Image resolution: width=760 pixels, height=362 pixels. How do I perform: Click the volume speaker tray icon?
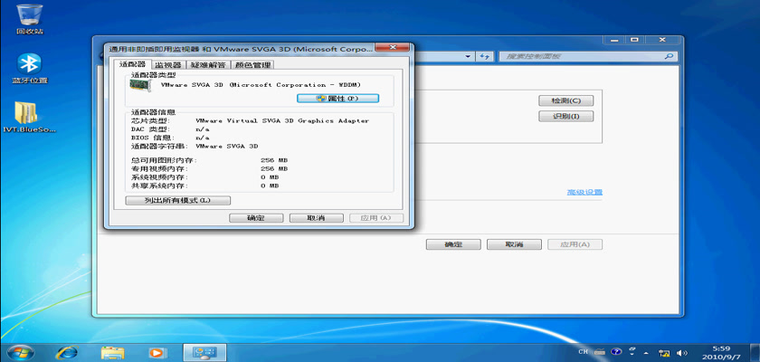pos(682,351)
